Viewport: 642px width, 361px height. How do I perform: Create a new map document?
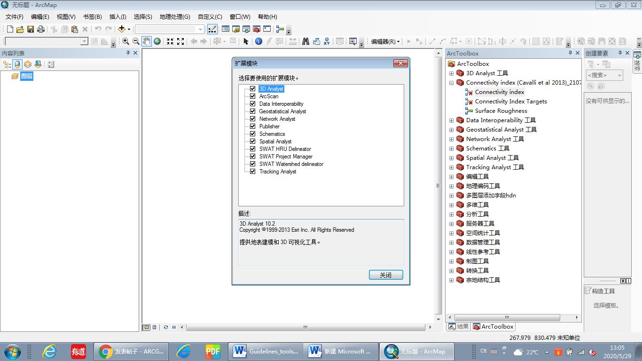tap(10, 29)
